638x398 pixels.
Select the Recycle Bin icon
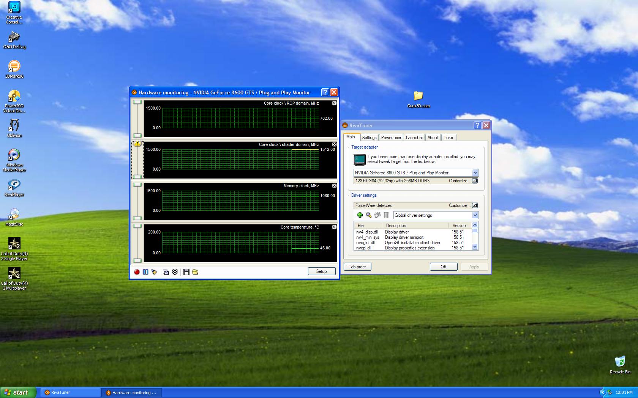point(620,365)
